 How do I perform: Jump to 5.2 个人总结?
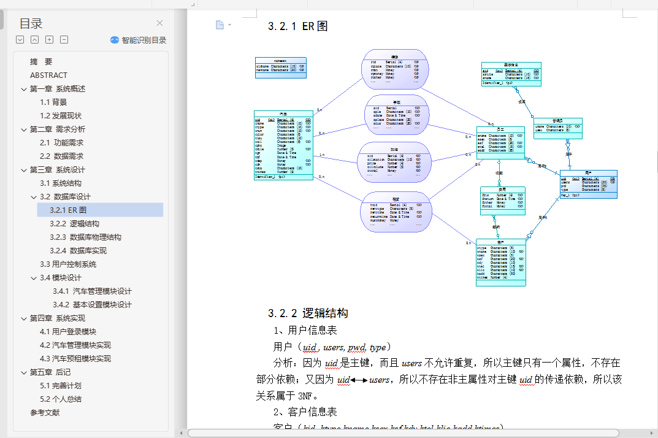(61, 399)
